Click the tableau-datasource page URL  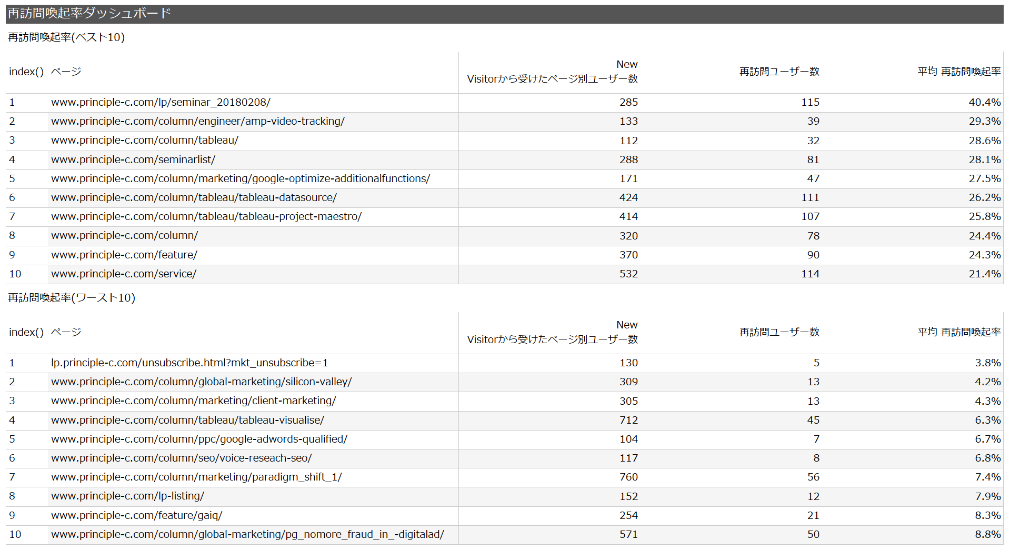(x=194, y=198)
